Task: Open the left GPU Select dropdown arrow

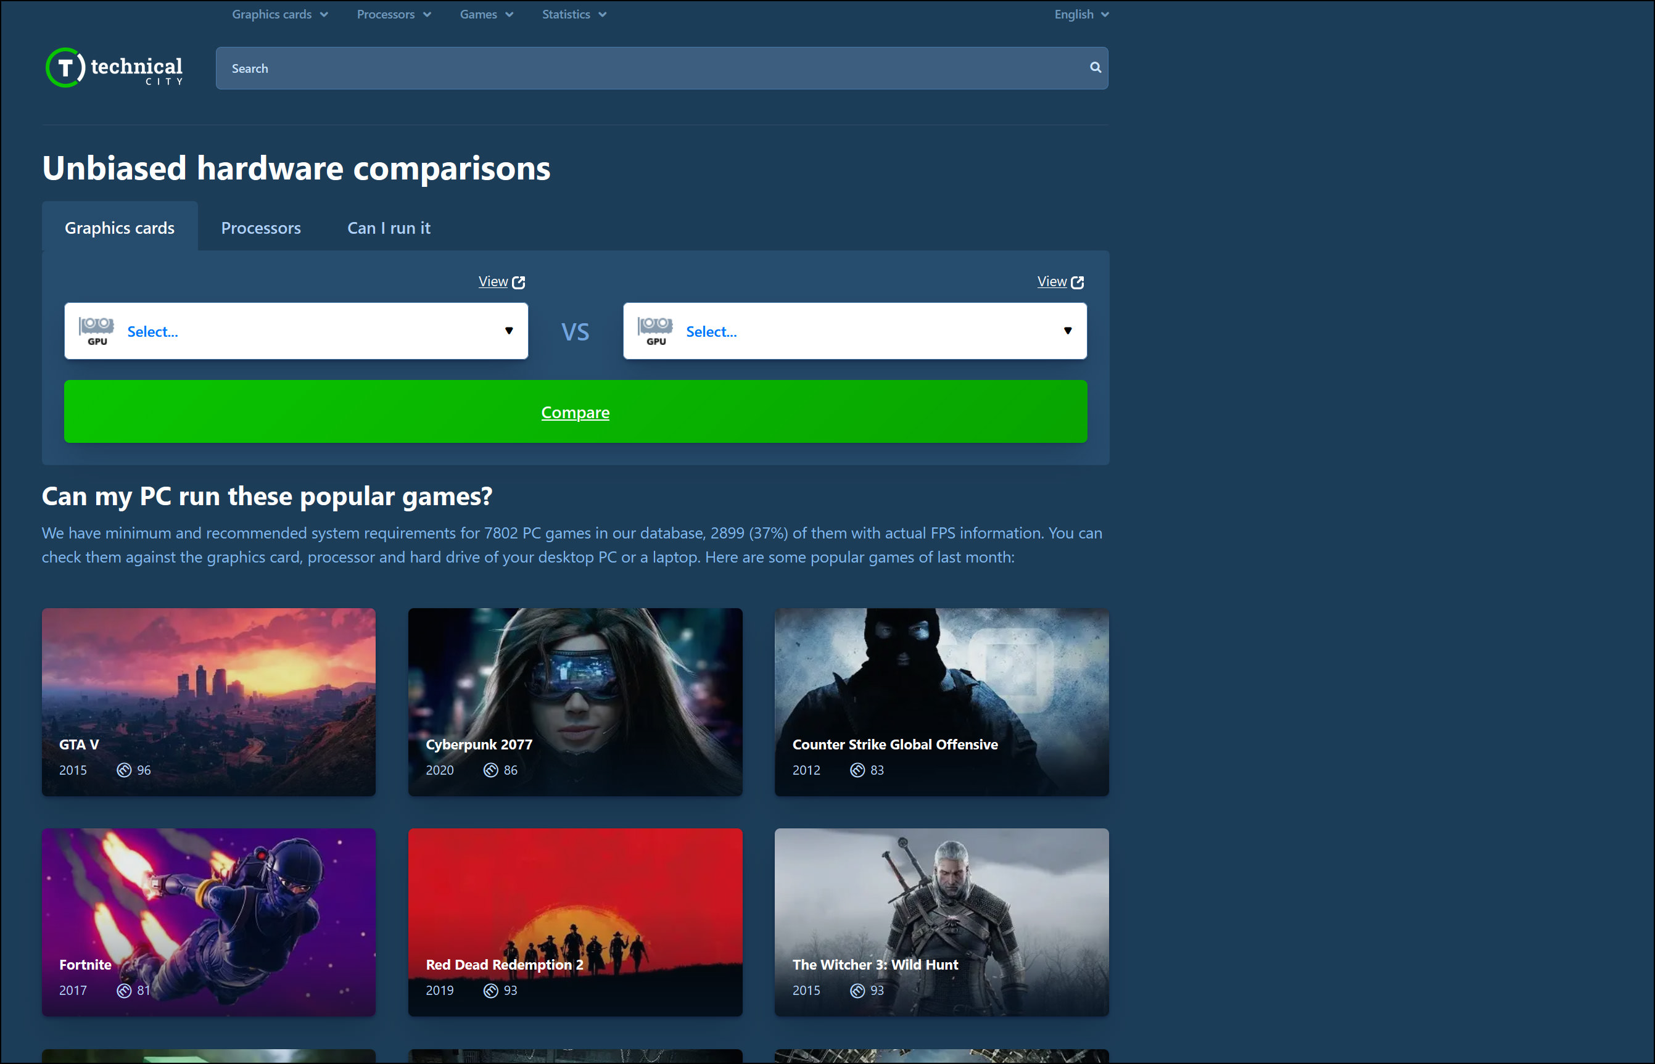Action: tap(509, 331)
